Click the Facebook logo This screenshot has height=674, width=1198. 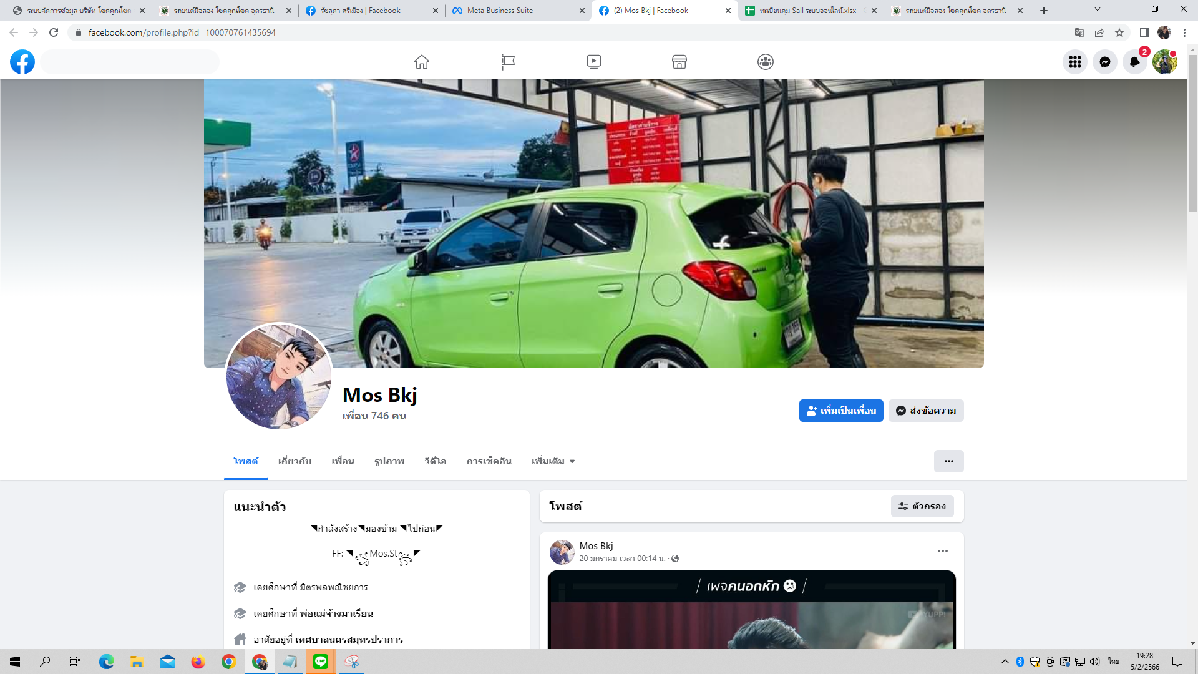point(22,62)
